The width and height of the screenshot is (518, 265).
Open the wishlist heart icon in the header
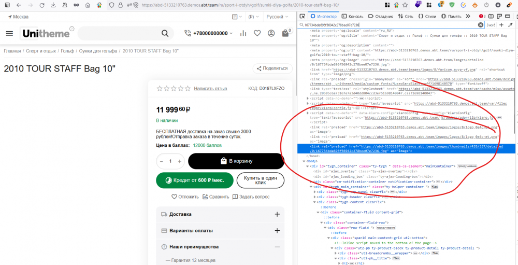[x=257, y=34]
